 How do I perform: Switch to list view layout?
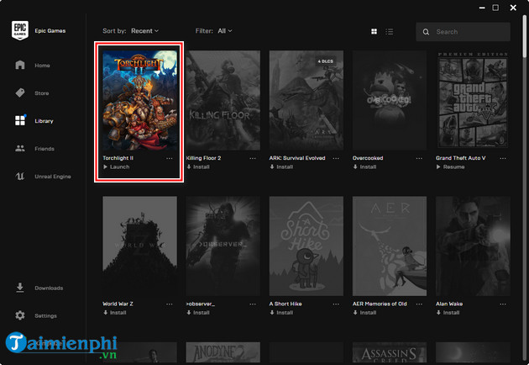click(x=390, y=32)
